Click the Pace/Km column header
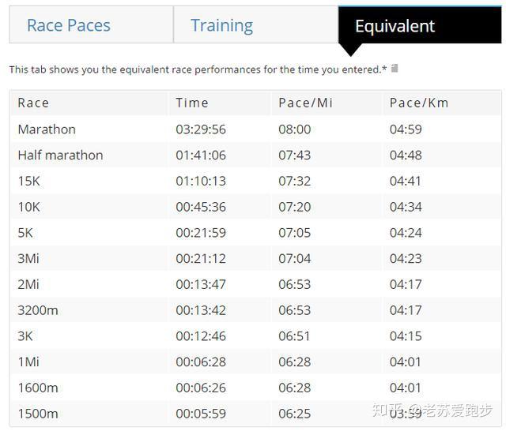The width and height of the screenshot is (506, 431). (419, 103)
